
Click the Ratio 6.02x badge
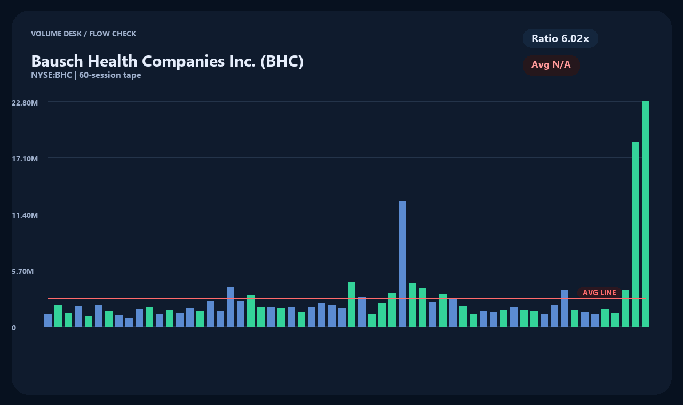[x=560, y=38]
